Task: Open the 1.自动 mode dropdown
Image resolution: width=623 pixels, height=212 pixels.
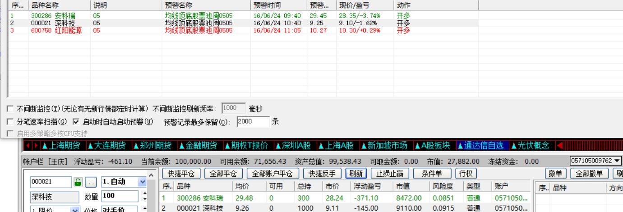Action: pyautogui.click(x=143, y=182)
